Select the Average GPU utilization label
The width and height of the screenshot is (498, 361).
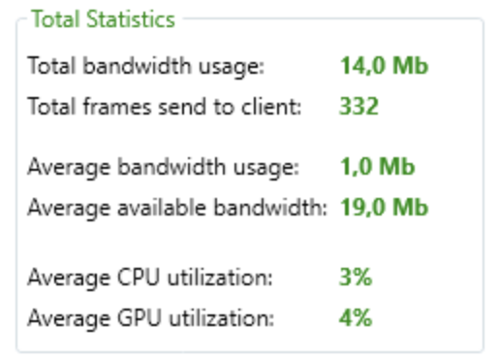pyautogui.click(x=151, y=318)
